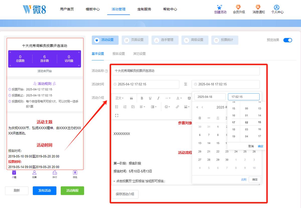Select the 报名设置 sub-tab
The image size is (301, 208).
(119, 54)
